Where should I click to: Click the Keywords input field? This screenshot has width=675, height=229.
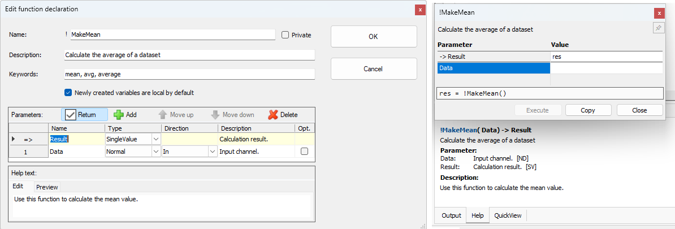[189, 74]
